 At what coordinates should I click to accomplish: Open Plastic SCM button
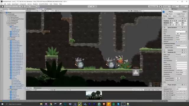[153, 6]
